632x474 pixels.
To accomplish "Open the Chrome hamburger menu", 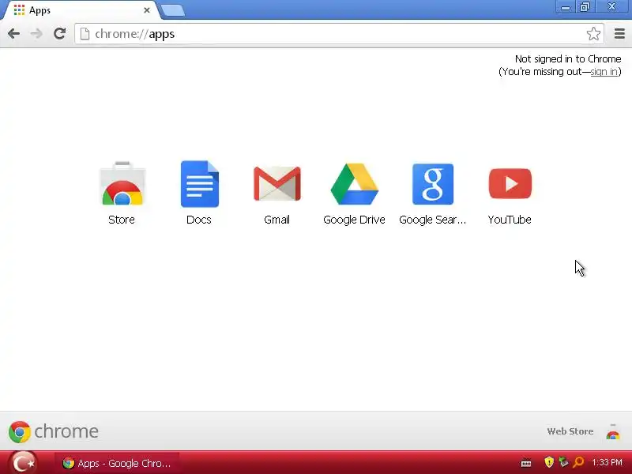I will click(x=619, y=33).
